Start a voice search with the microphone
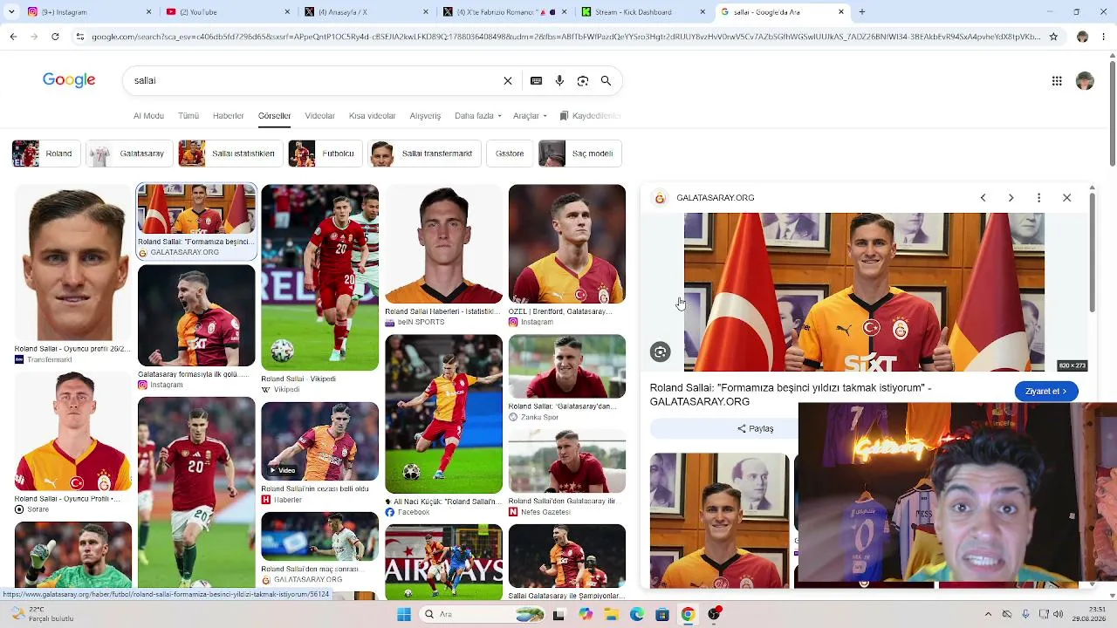1117x628 pixels. [559, 80]
